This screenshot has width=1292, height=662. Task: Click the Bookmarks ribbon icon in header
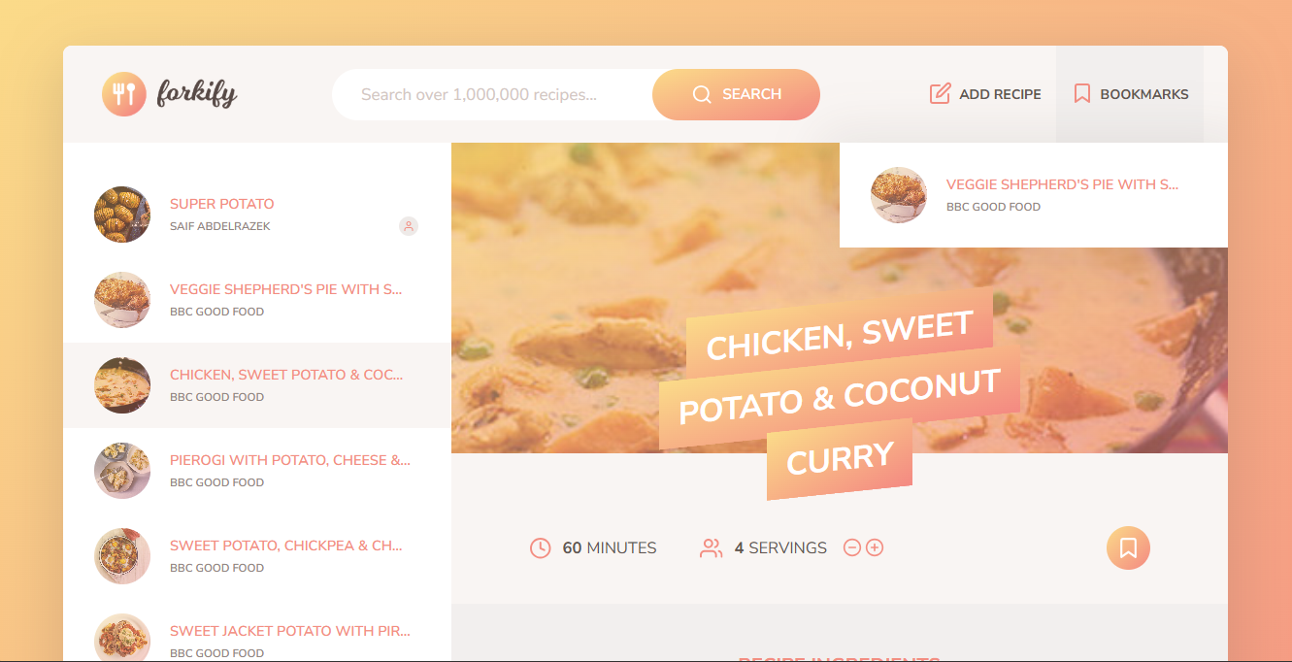click(x=1082, y=94)
